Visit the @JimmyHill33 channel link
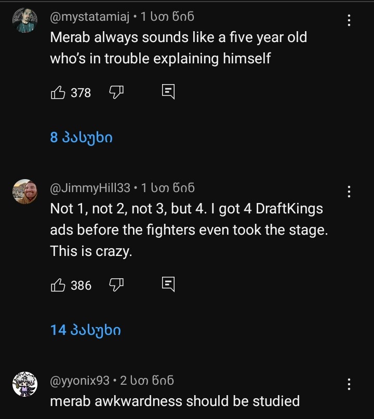 pos(90,188)
